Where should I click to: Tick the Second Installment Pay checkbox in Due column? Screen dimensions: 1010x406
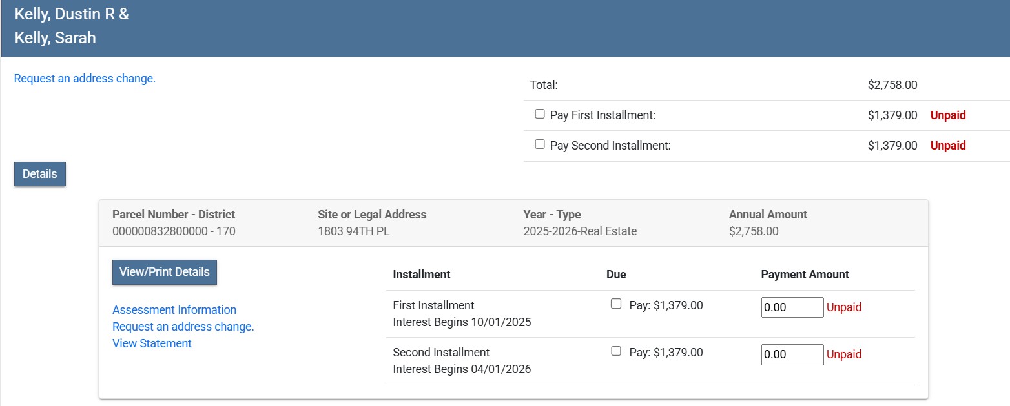[616, 351]
